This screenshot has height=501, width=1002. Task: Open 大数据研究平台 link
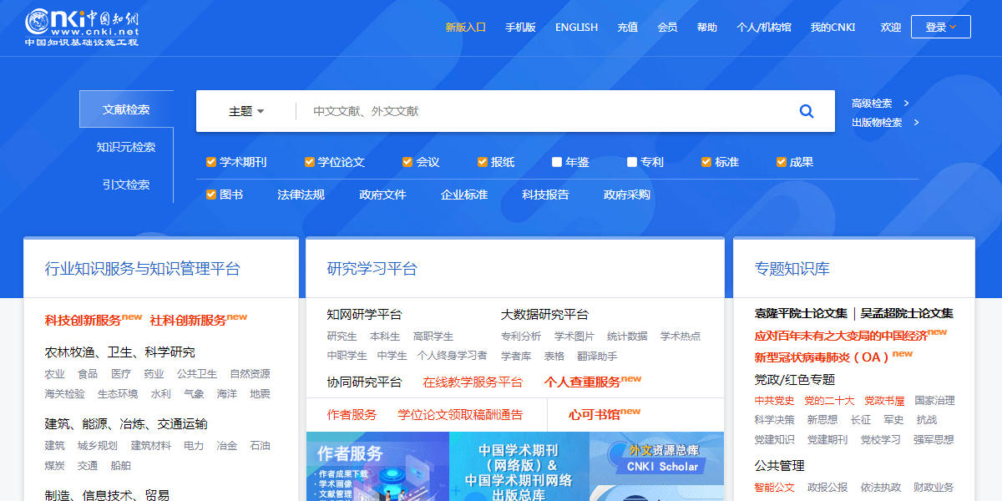544,315
